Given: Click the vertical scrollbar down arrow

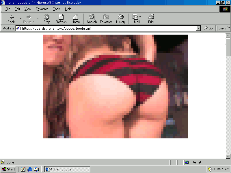Looking at the screenshot, I should click(228, 156).
